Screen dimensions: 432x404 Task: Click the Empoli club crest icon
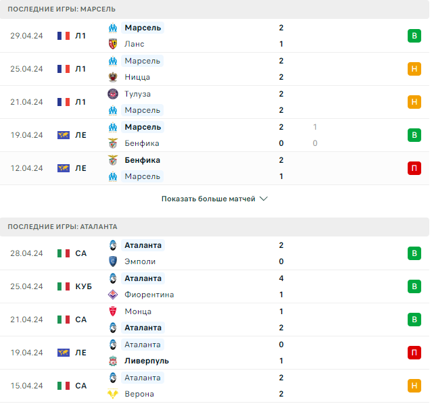tap(113, 261)
